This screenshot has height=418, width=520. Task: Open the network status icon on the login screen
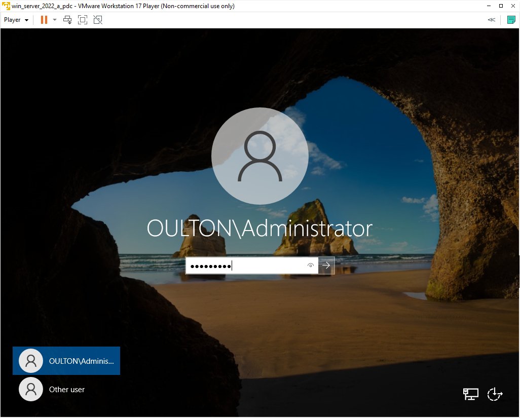coord(470,394)
